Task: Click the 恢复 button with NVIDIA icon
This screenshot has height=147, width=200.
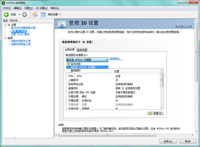Action: click(156, 113)
